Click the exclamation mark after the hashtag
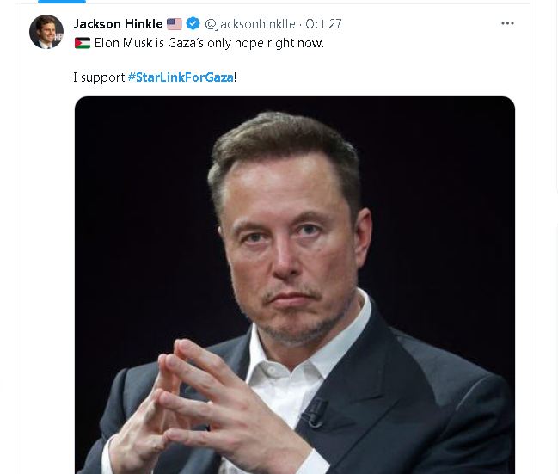 click(x=236, y=77)
